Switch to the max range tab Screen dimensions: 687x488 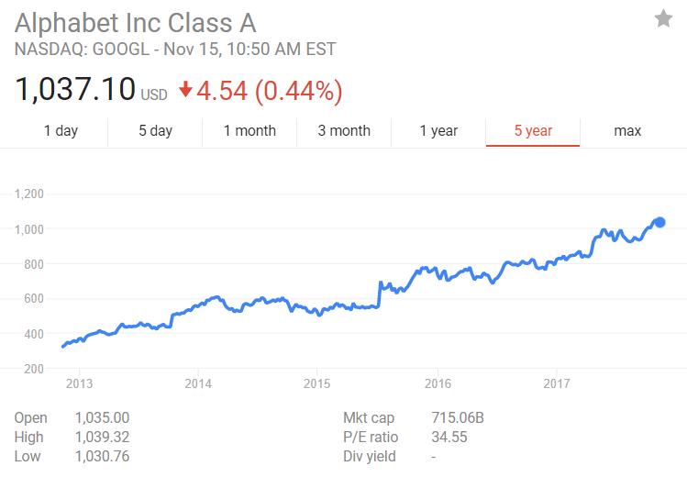(627, 130)
